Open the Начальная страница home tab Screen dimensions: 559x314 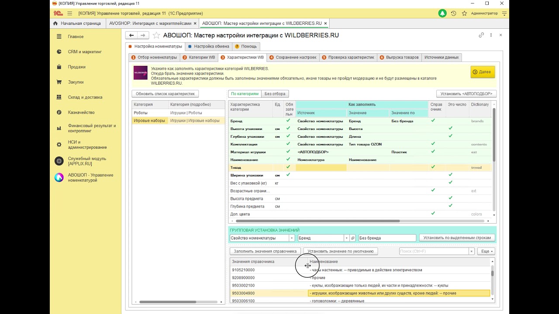pos(77,23)
